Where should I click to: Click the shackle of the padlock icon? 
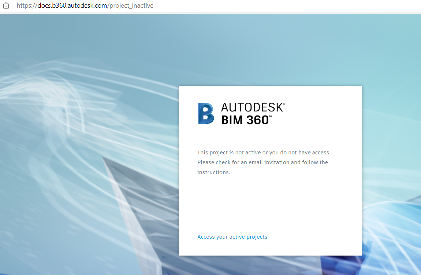(x=6, y=3)
